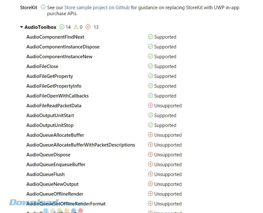
Task: Click the red X icon for AudioFileReadPacketData
Action: tap(150, 105)
